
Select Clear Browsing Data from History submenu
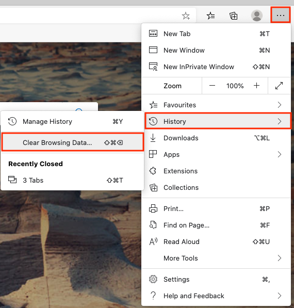[x=73, y=142]
